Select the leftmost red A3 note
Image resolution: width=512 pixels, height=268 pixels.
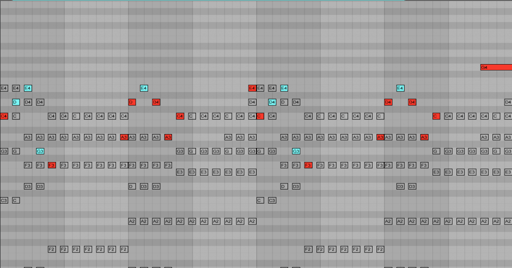tap(124, 137)
